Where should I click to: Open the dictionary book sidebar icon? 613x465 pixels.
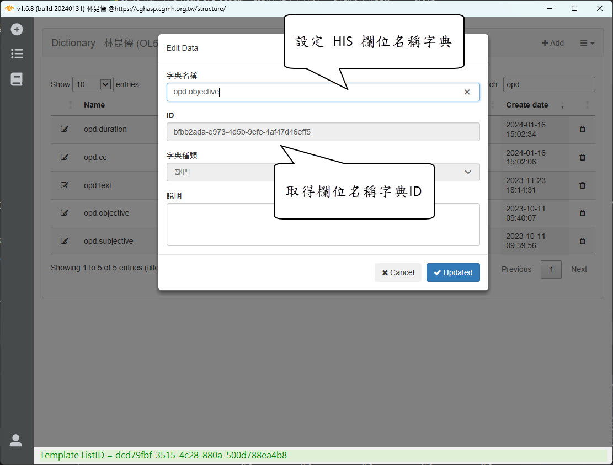click(17, 79)
